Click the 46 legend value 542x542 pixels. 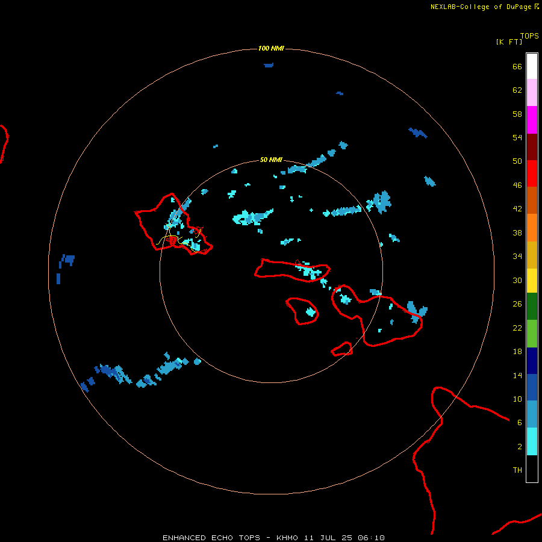tap(517, 185)
